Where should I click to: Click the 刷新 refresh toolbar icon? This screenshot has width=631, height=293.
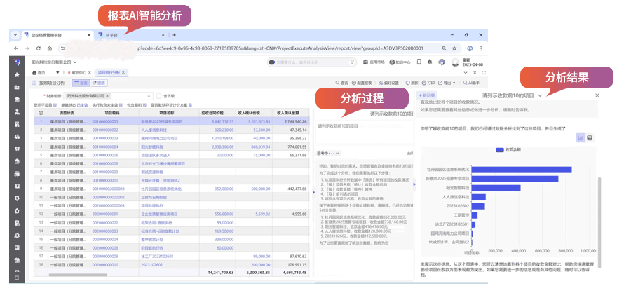pos(414,82)
